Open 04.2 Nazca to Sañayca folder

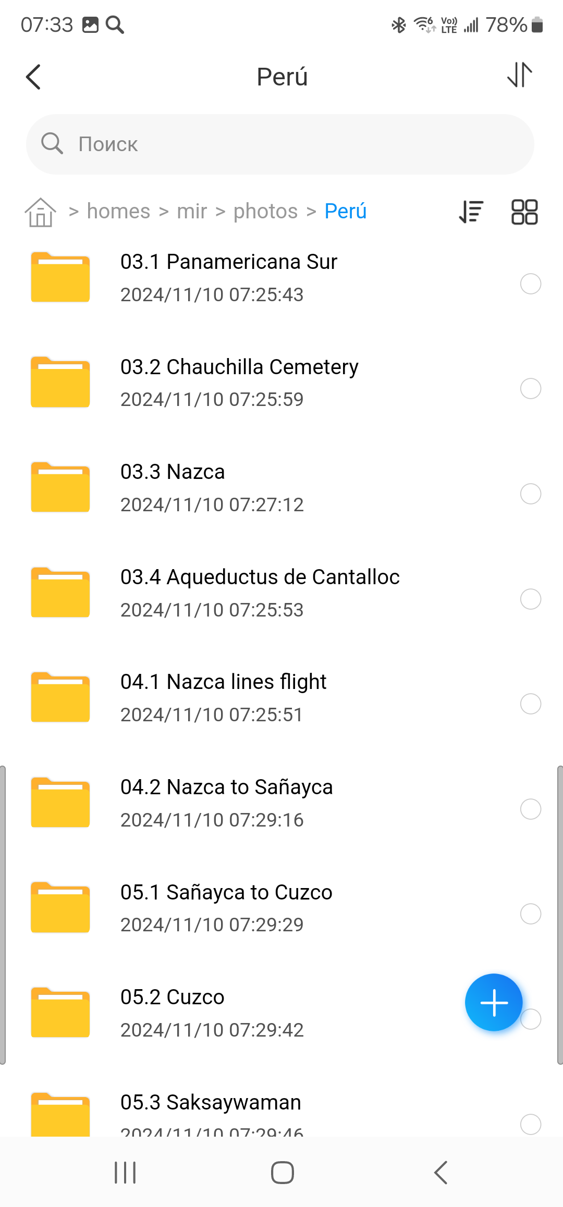coord(226,787)
